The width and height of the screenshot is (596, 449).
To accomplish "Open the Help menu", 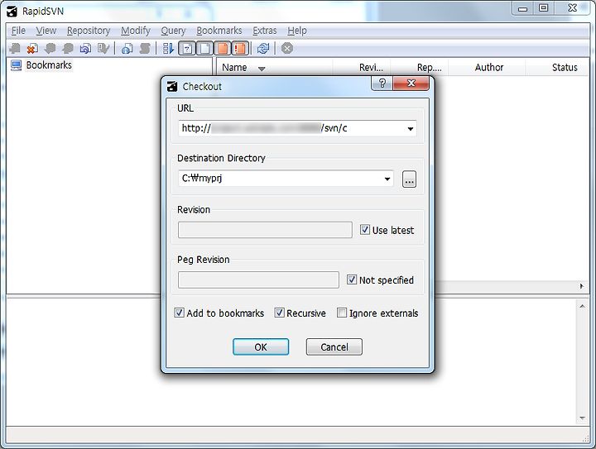I will [x=297, y=31].
